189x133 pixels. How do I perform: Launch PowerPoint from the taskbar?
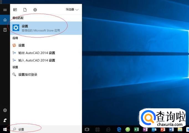click(163, 129)
